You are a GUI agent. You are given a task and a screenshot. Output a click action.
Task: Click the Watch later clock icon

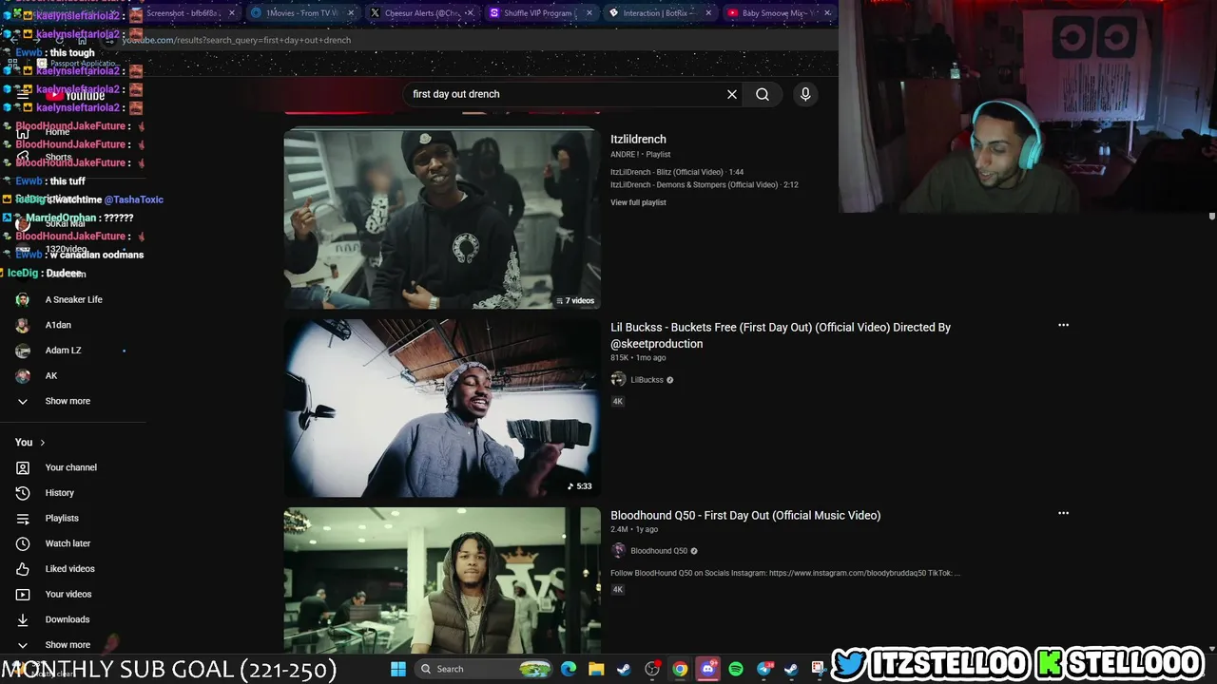pyautogui.click(x=23, y=543)
